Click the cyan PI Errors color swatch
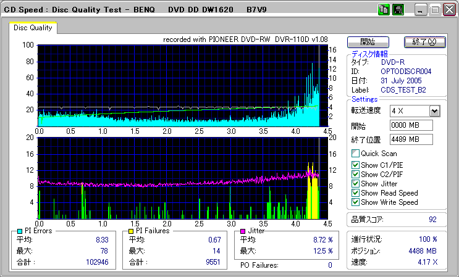 tap(20, 231)
